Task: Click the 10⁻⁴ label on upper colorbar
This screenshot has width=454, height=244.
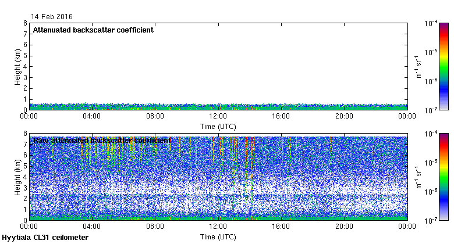Action: tap(431, 24)
